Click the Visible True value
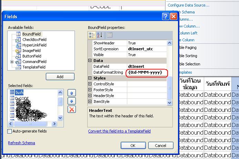 pyautogui.click(x=147, y=55)
